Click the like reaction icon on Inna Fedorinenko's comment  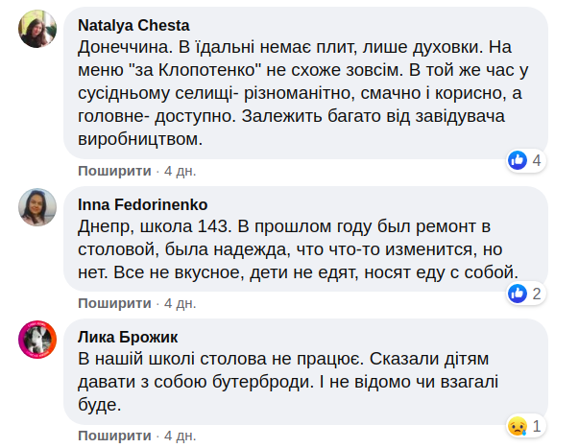click(519, 294)
